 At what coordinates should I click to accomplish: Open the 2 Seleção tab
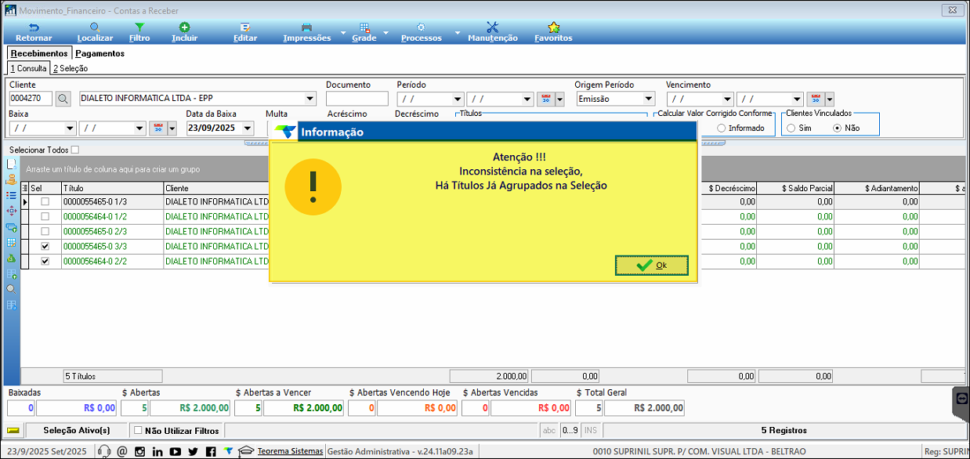tap(71, 68)
